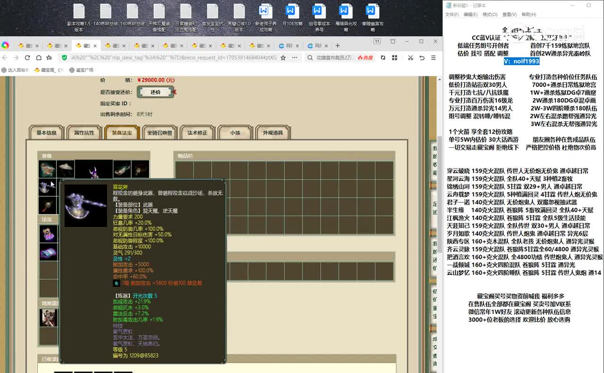Image resolution: width=604 pixels, height=373 pixels.
Task: Open the address bar more options ellipsis
Action: click(x=294, y=58)
